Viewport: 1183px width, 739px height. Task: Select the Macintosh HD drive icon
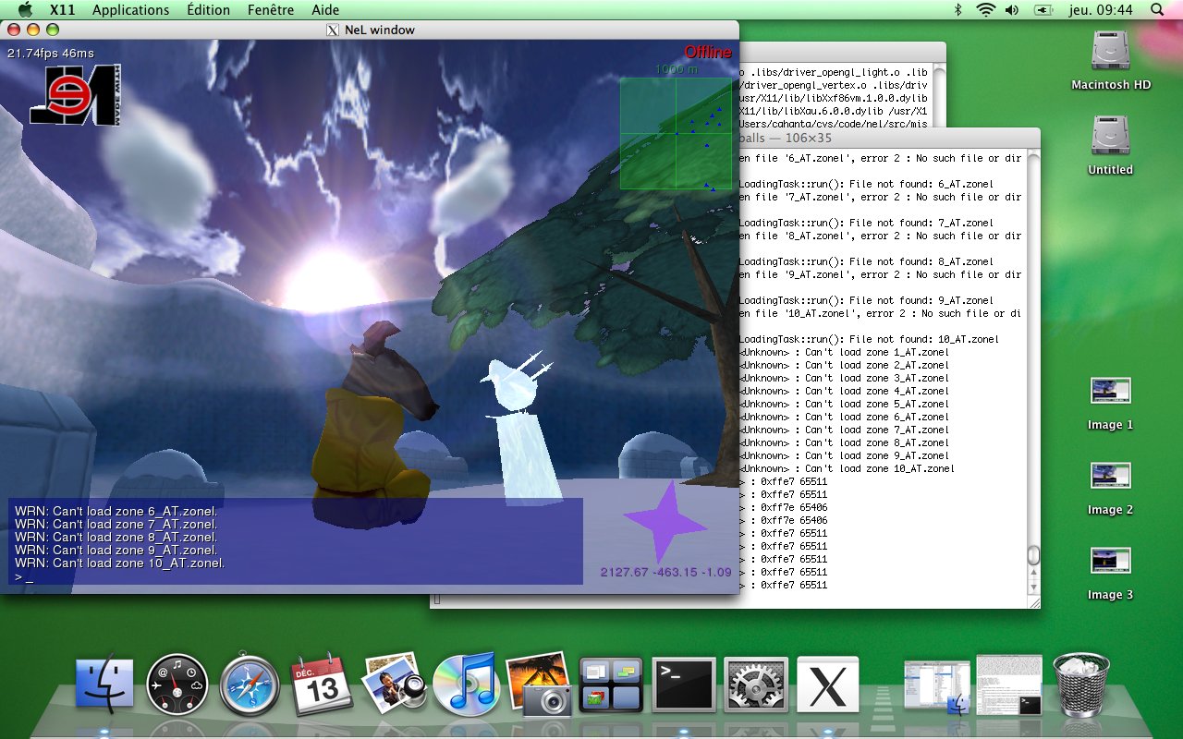tap(1111, 52)
